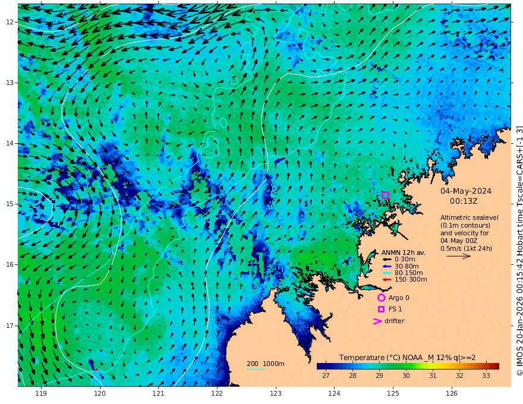Click the cyan isobath legend line under 200
This screenshot has height=404, width=523.
(x=256, y=369)
